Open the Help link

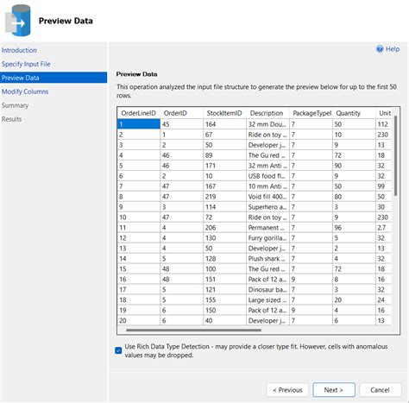pyautogui.click(x=393, y=49)
